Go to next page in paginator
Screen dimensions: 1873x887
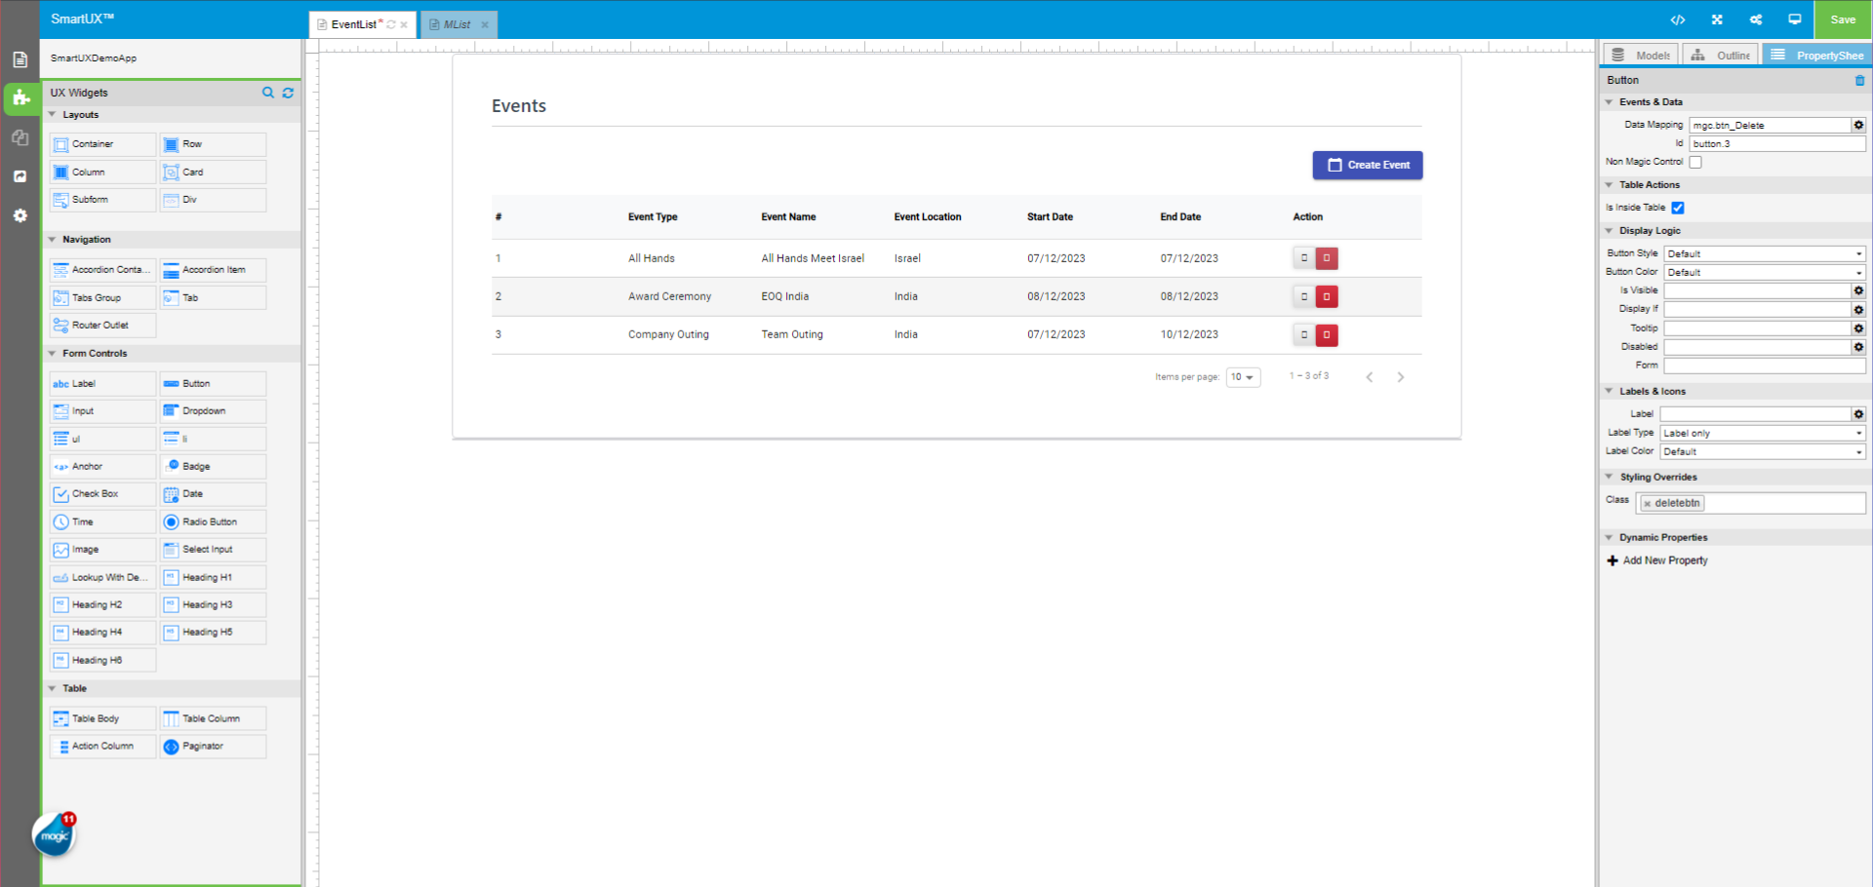1400,377
